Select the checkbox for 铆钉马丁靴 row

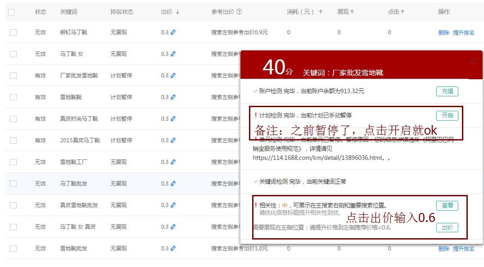(13, 32)
